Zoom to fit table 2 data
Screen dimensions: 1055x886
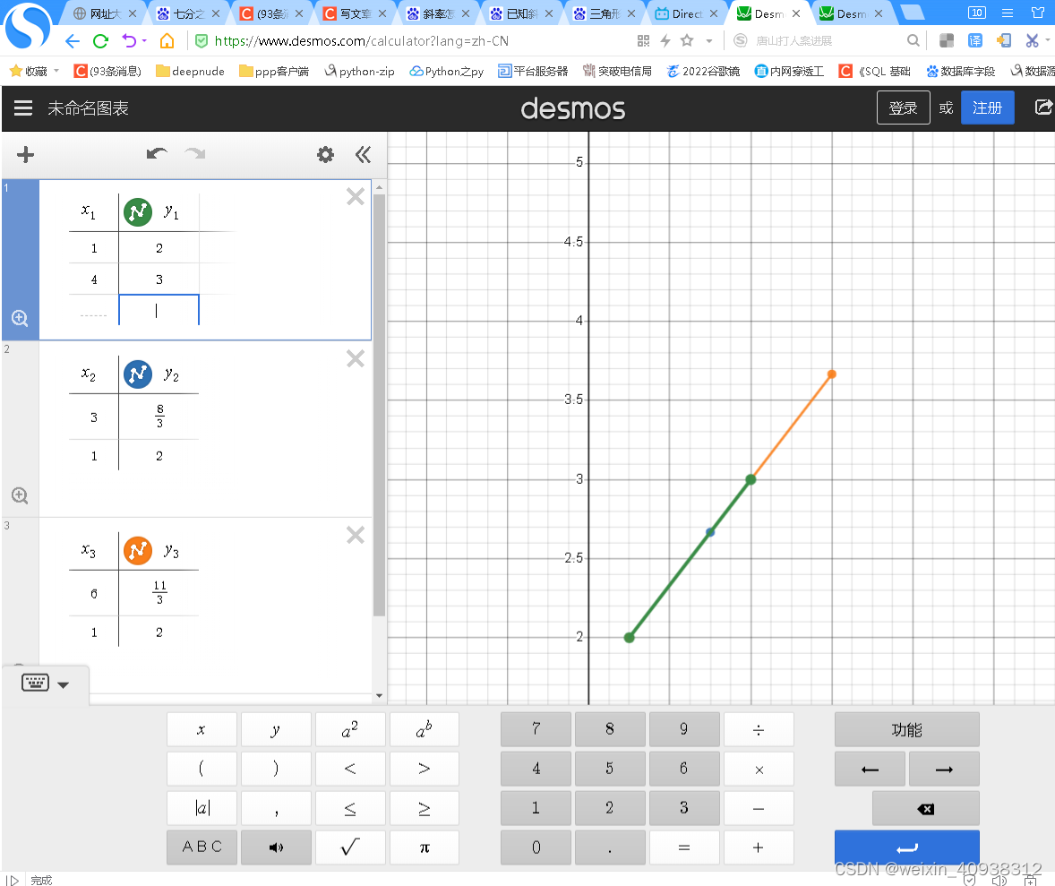click(20, 496)
